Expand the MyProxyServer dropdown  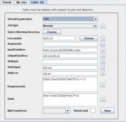68,111
